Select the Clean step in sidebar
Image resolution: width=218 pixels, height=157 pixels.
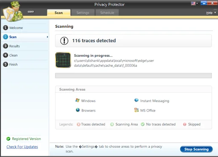point(25,55)
